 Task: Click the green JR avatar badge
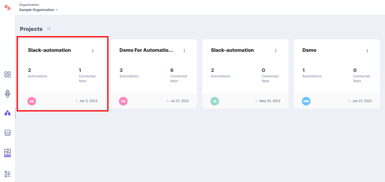tap(214, 101)
